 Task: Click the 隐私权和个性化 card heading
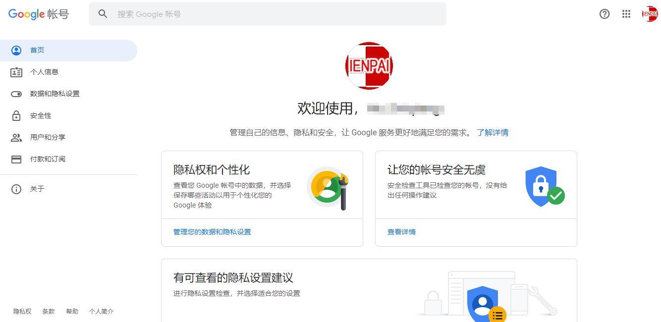[x=212, y=169]
